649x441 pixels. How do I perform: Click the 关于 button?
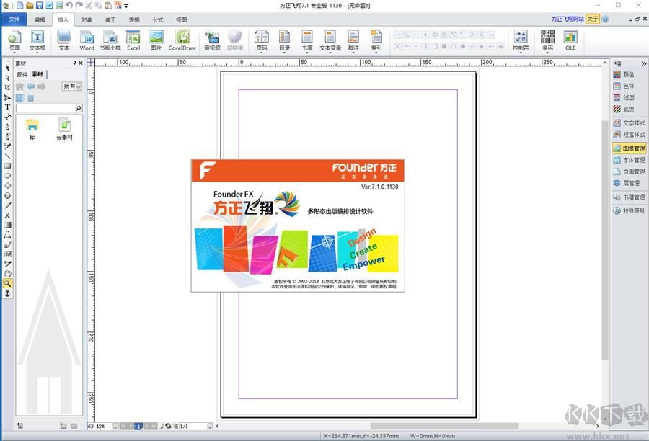click(593, 19)
